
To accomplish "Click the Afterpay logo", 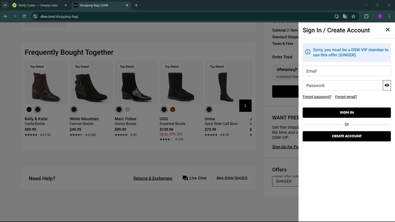I will point(287,70).
